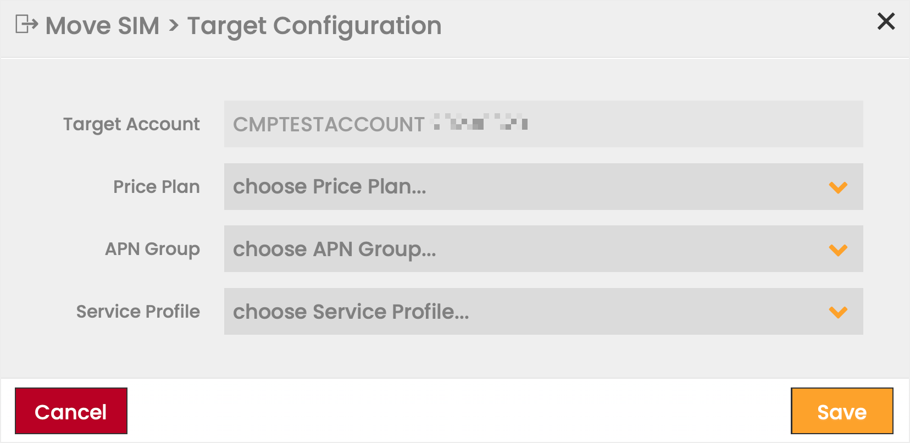The height and width of the screenshot is (443, 910).
Task: Click the Move SIM exit-arrow icon
Action: pyautogui.click(x=26, y=25)
